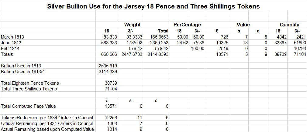Click the Feb 1814 row label

[10, 48]
